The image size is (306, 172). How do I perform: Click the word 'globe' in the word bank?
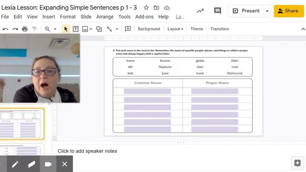(x=200, y=61)
